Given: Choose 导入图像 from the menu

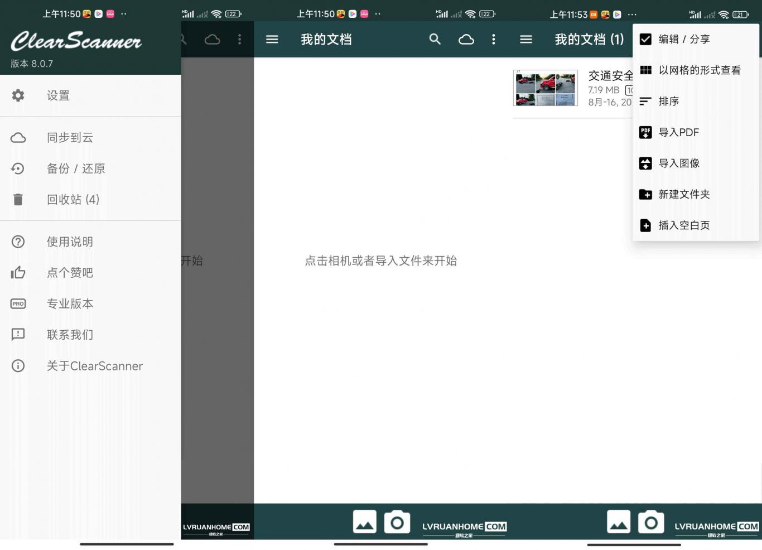Looking at the screenshot, I should 679,163.
